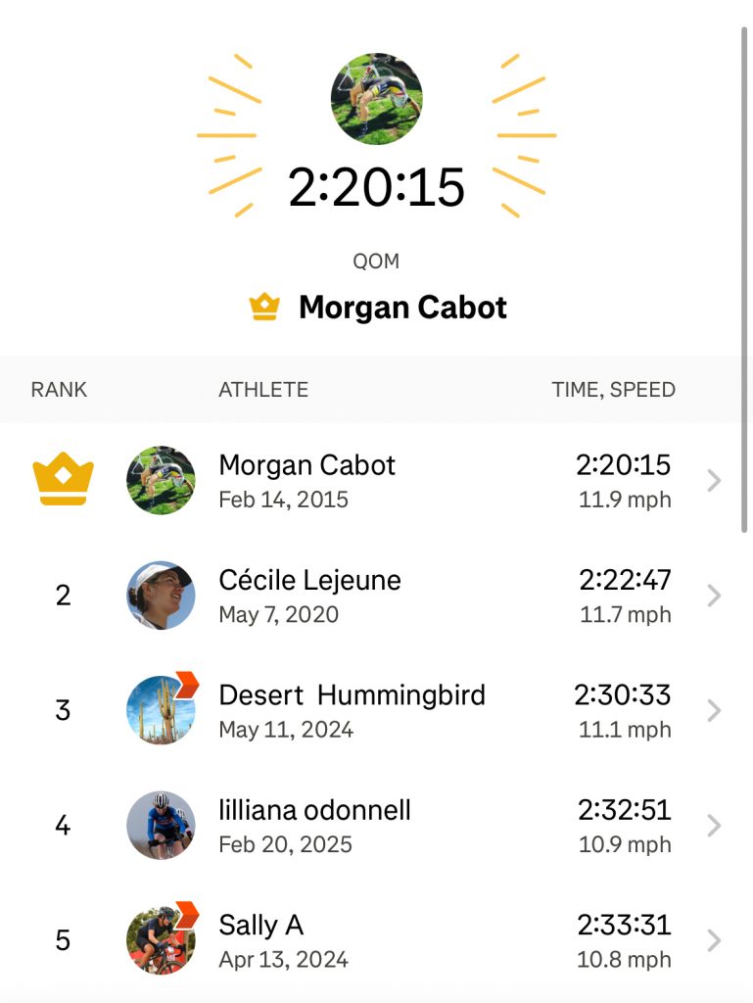Open the large QOM avatar at top

point(377,99)
